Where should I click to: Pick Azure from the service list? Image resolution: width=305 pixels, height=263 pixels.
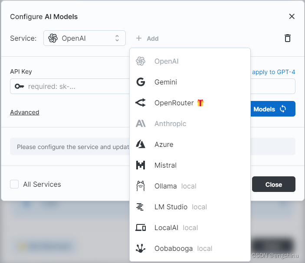click(x=190, y=144)
